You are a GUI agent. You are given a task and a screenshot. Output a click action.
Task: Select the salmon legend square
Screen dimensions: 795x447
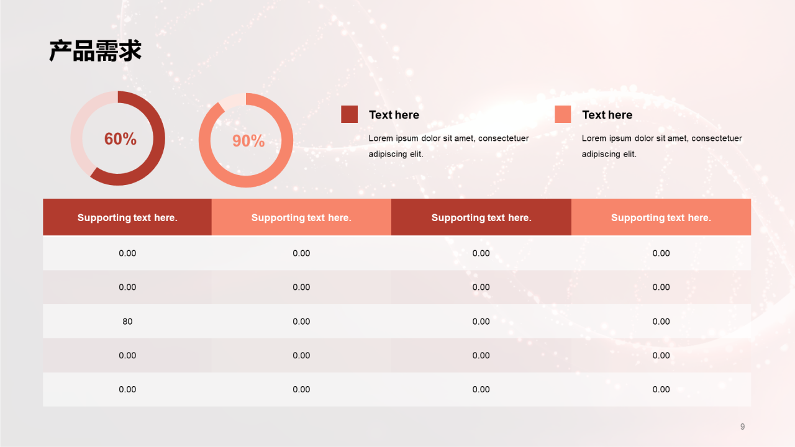[563, 114]
